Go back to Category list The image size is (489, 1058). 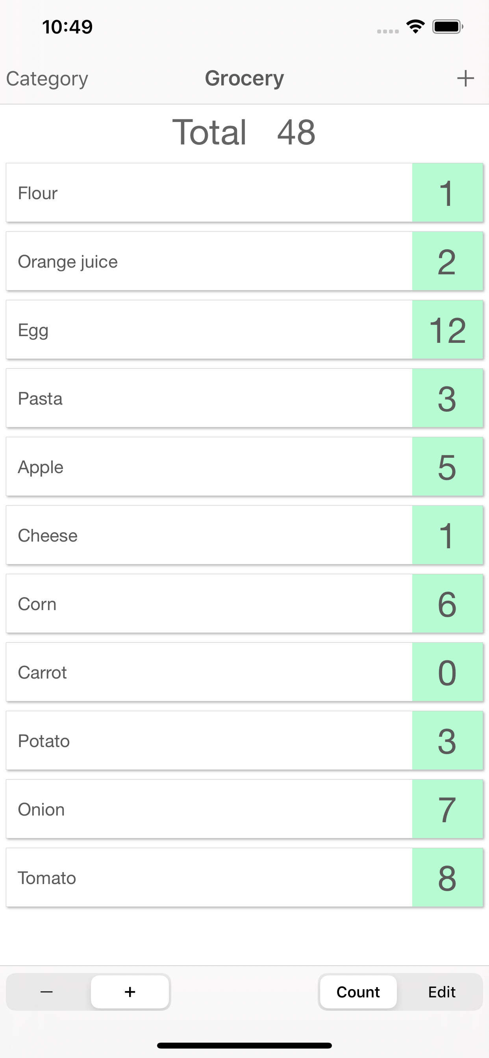click(x=47, y=78)
